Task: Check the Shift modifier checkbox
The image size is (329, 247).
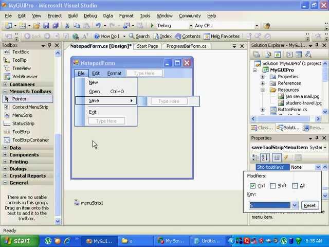Action: [272, 186]
